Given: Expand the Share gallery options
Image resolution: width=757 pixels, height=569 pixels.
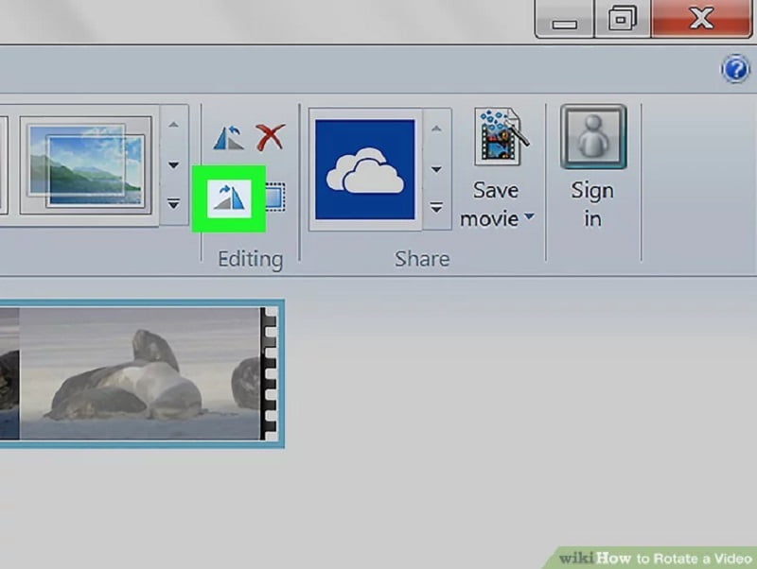Looking at the screenshot, I should (436, 208).
